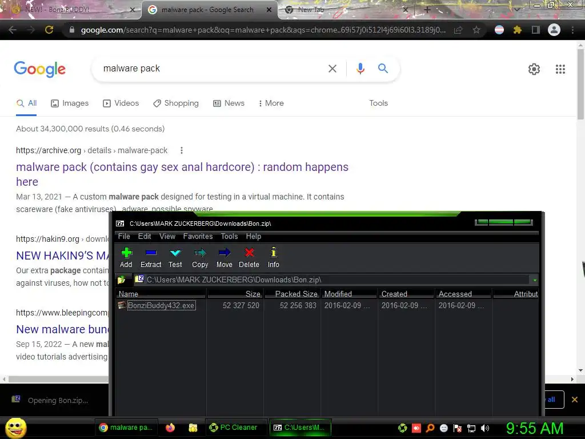Sort by the Modified column header
This screenshot has width=585, height=439.
(349, 294)
